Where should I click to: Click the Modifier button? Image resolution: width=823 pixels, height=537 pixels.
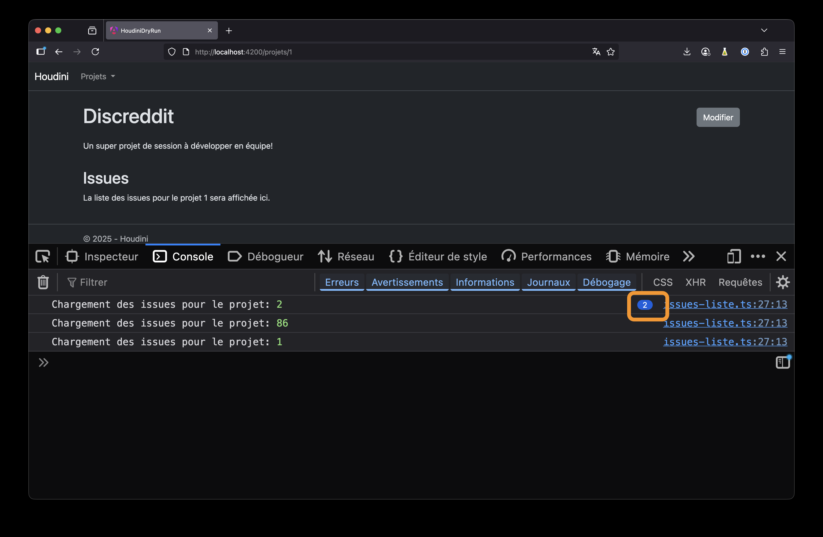(x=718, y=117)
